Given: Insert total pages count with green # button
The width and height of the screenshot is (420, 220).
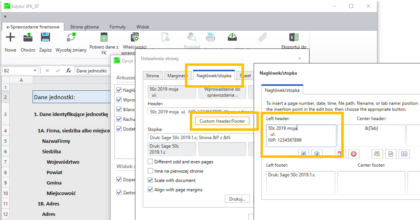Looking at the screenshot, I should point(317,154).
